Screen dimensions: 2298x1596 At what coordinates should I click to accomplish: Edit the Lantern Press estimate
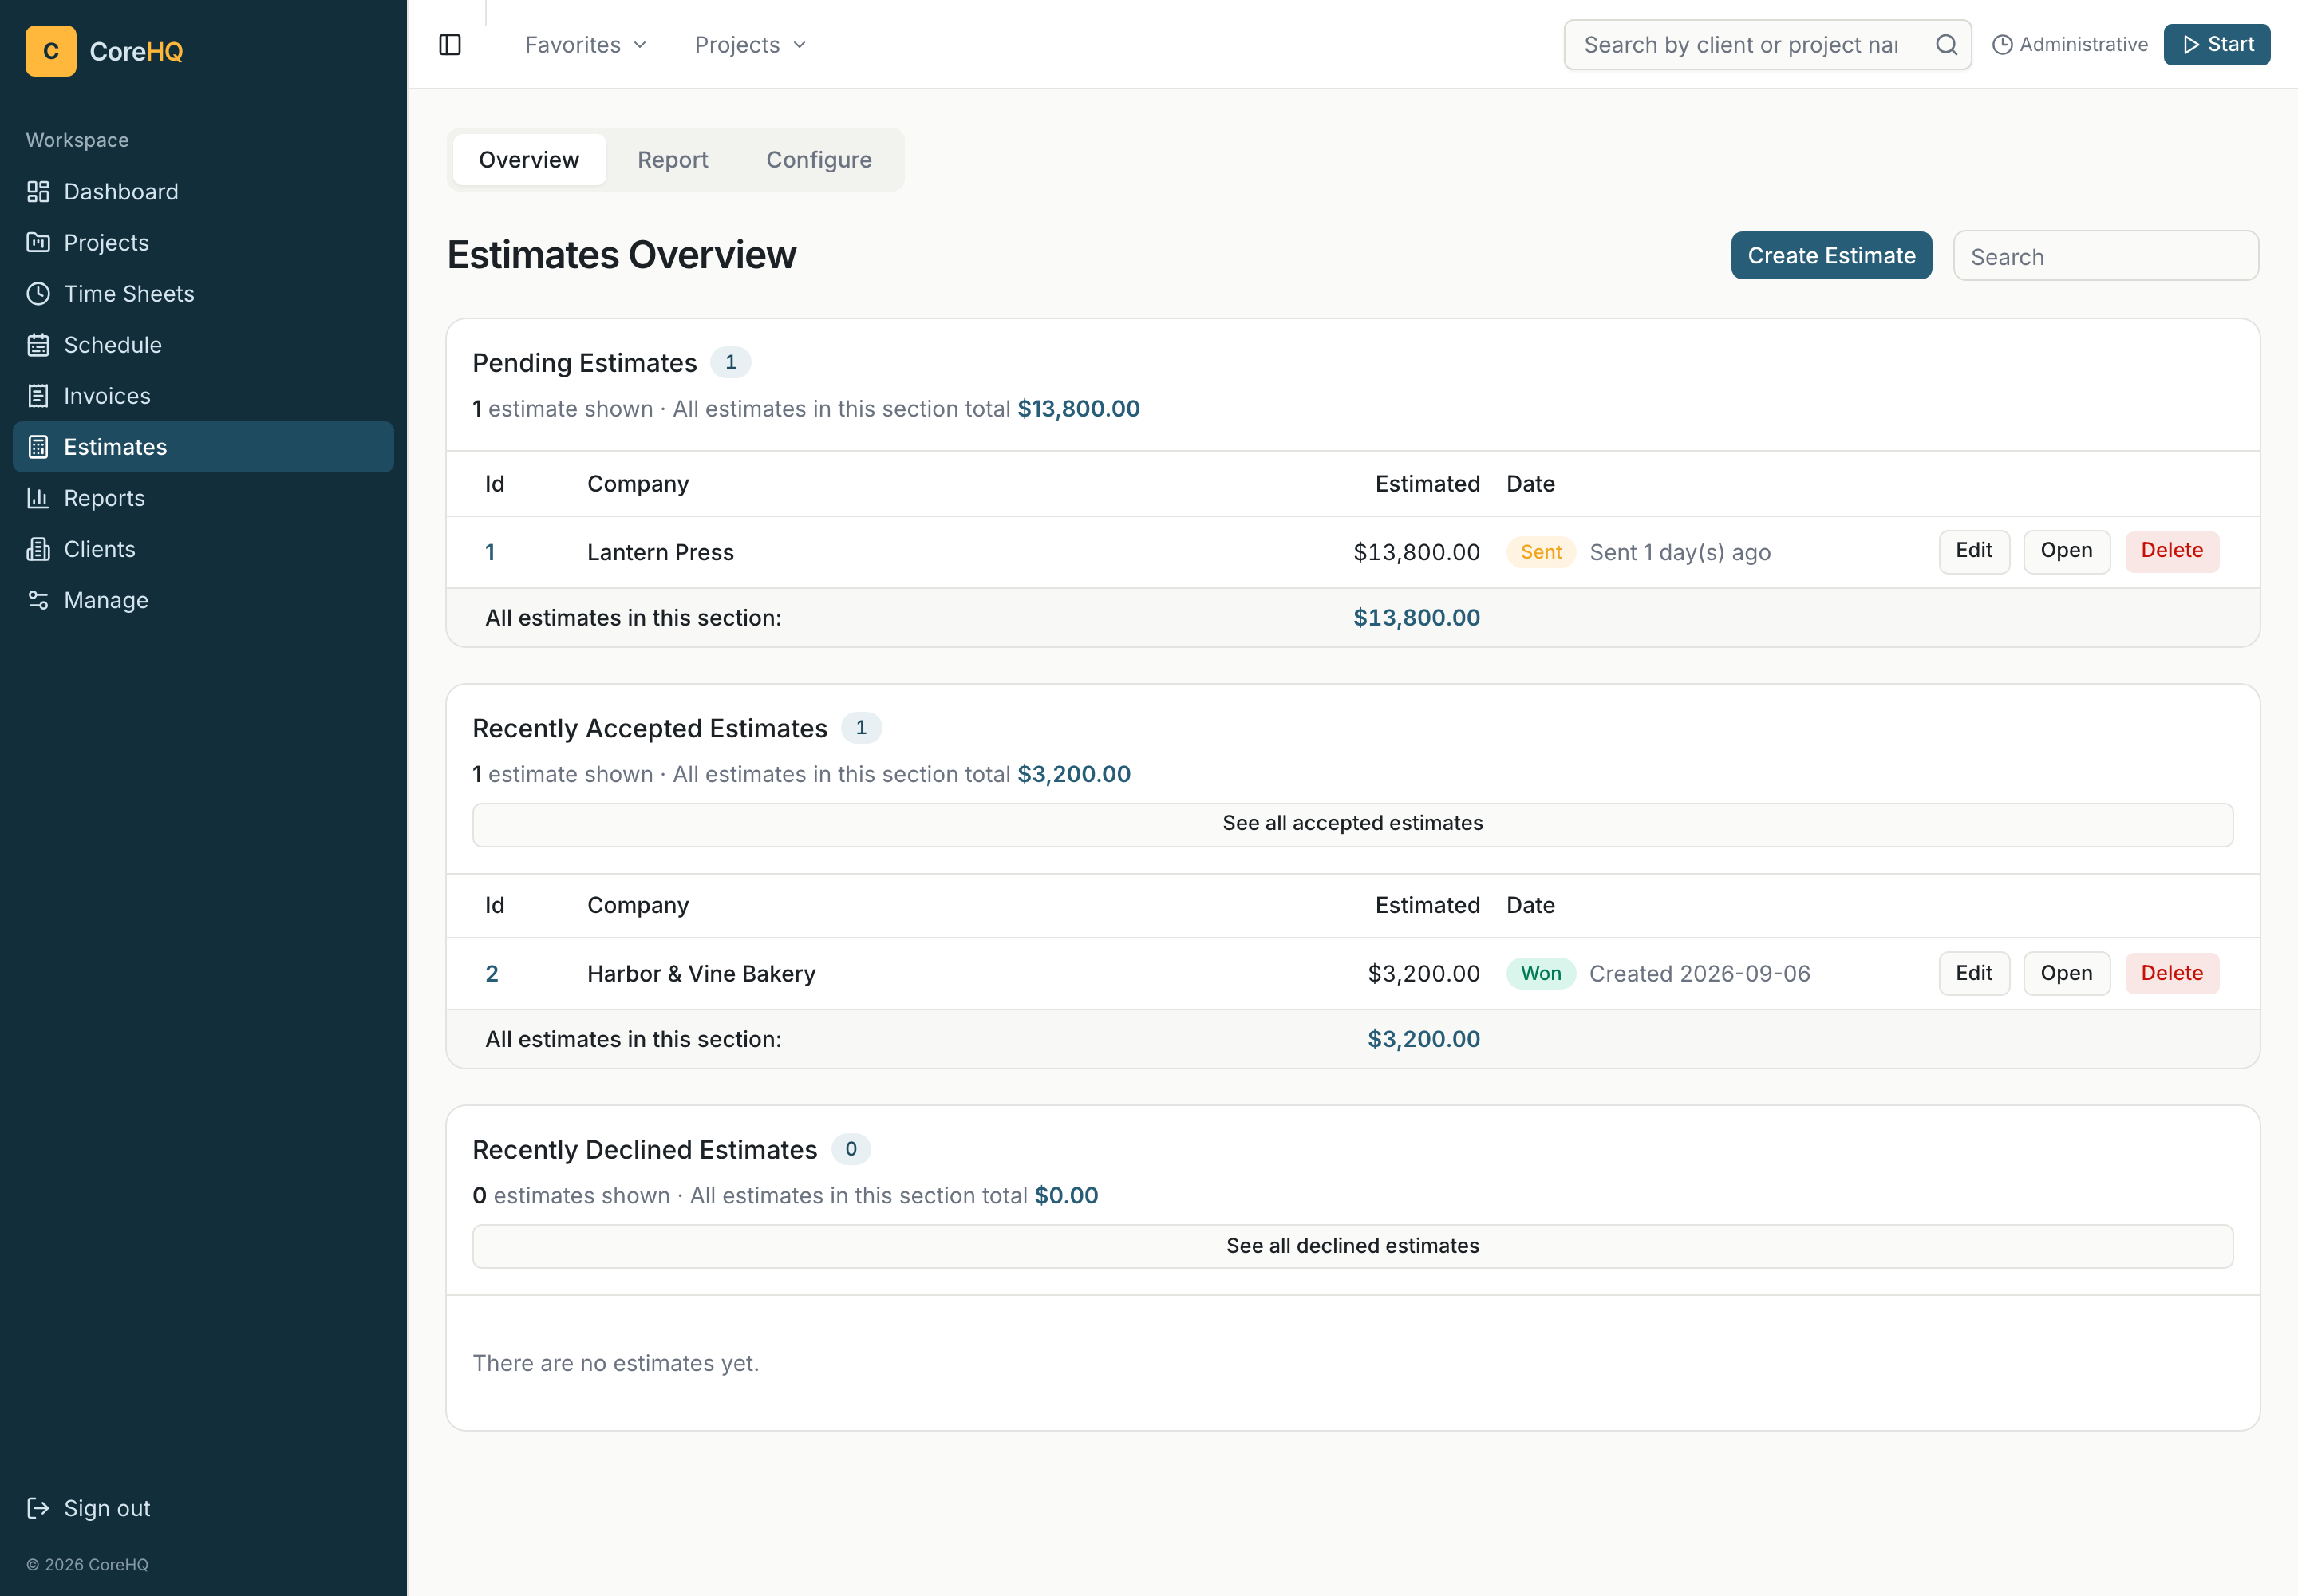pyautogui.click(x=1973, y=551)
